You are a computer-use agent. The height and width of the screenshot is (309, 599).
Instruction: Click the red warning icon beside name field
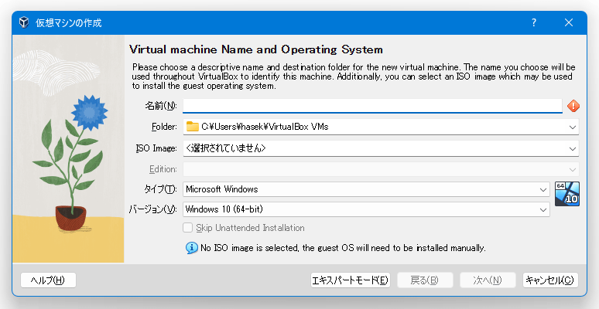tap(573, 106)
